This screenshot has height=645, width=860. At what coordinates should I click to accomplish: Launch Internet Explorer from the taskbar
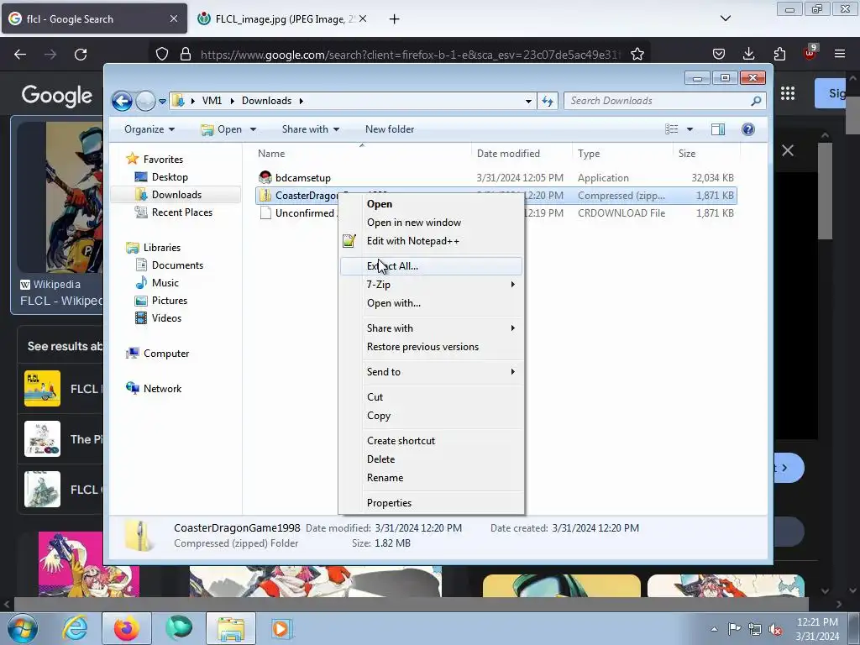coord(75,628)
